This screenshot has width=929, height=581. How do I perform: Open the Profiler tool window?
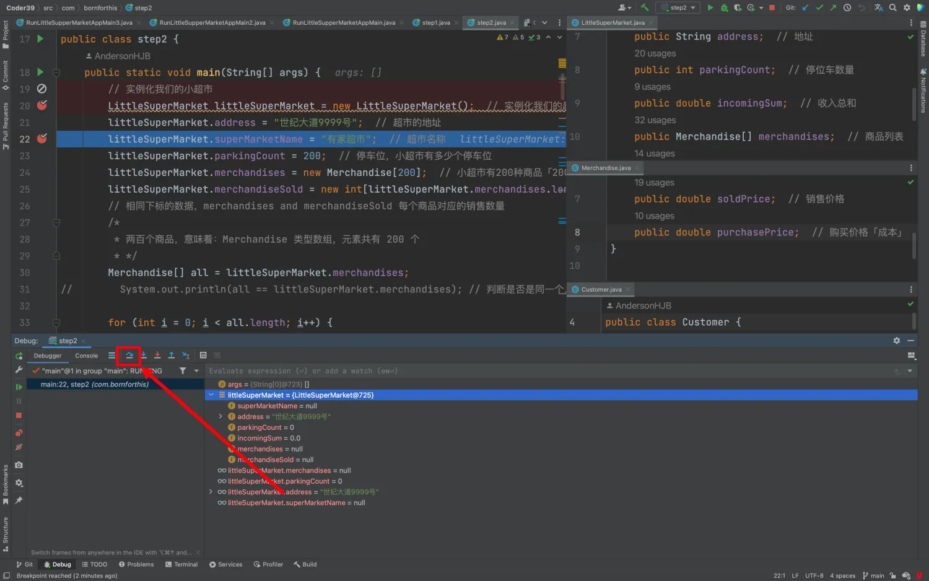coord(268,564)
